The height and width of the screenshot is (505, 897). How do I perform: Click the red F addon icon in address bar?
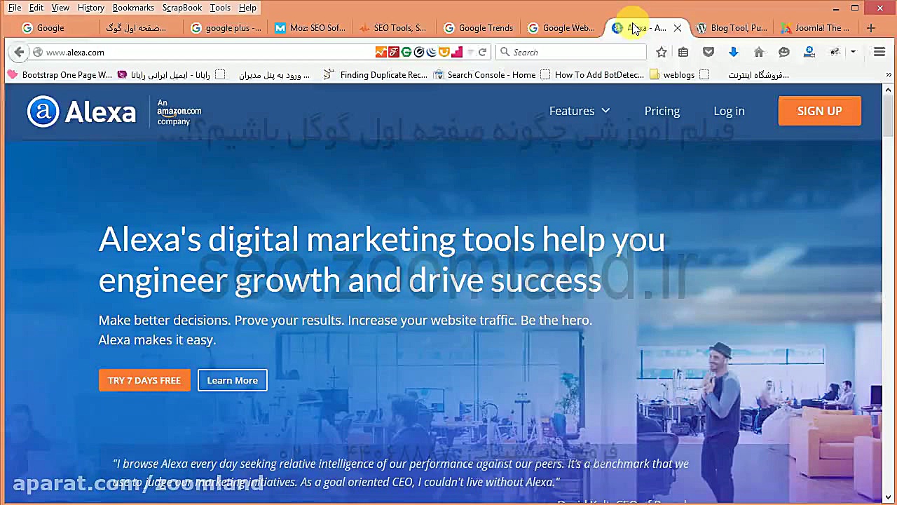coord(394,52)
